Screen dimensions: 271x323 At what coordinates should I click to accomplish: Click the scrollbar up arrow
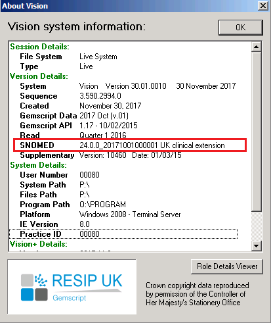tap(256, 47)
